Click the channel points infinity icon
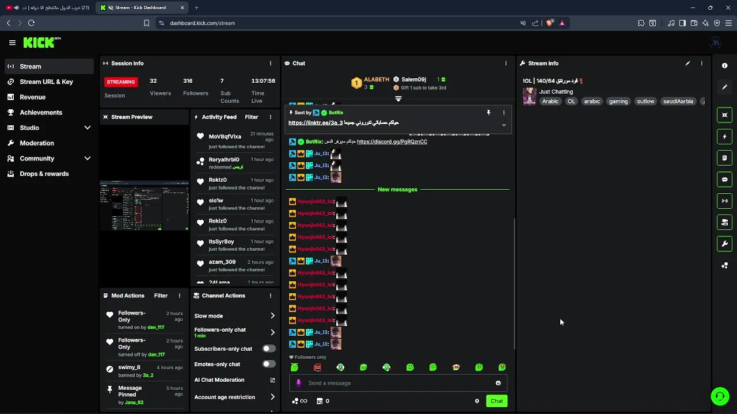Screen dimensions: 737x414 [299, 401]
